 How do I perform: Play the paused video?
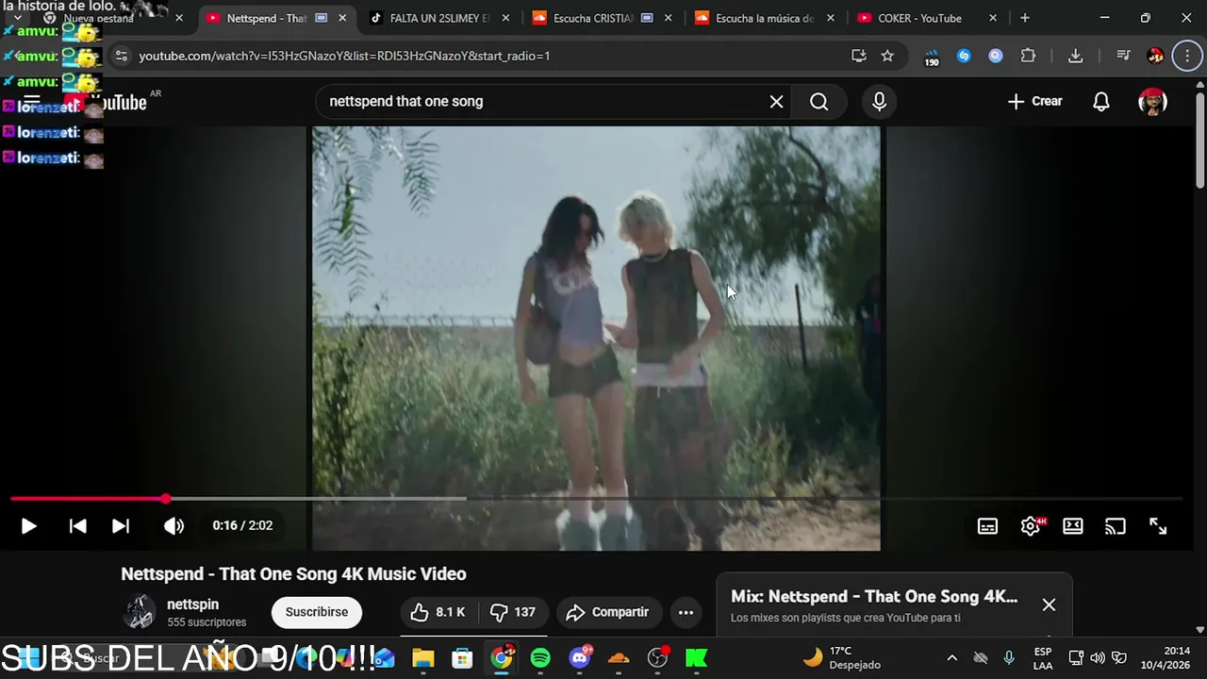pos(28,526)
